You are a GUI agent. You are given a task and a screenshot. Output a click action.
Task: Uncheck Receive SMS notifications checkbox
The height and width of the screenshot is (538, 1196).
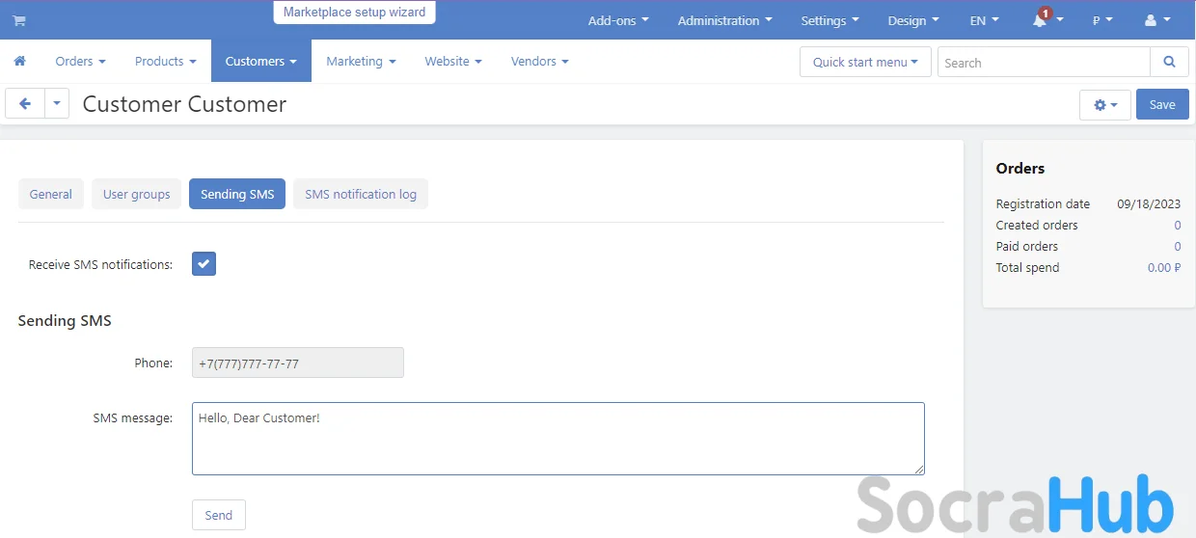[204, 264]
